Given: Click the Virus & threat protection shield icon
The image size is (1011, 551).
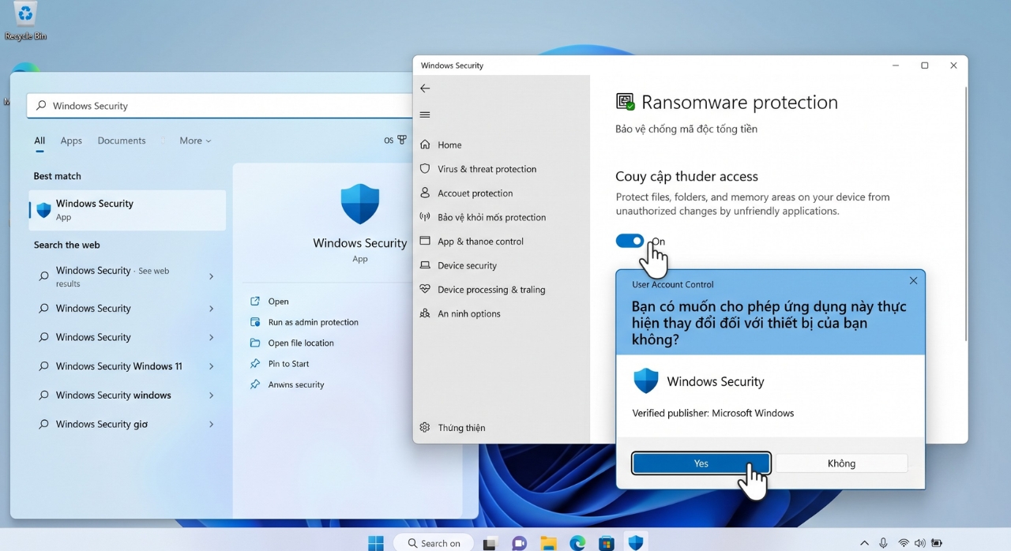Looking at the screenshot, I should tap(425, 169).
